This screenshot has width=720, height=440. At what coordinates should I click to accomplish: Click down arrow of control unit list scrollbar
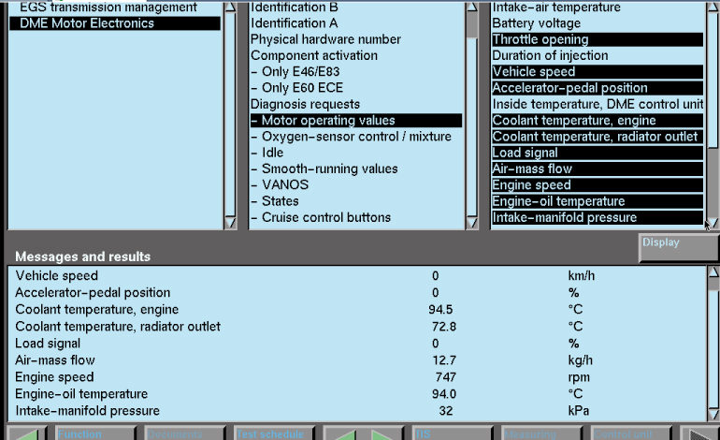[x=230, y=223]
